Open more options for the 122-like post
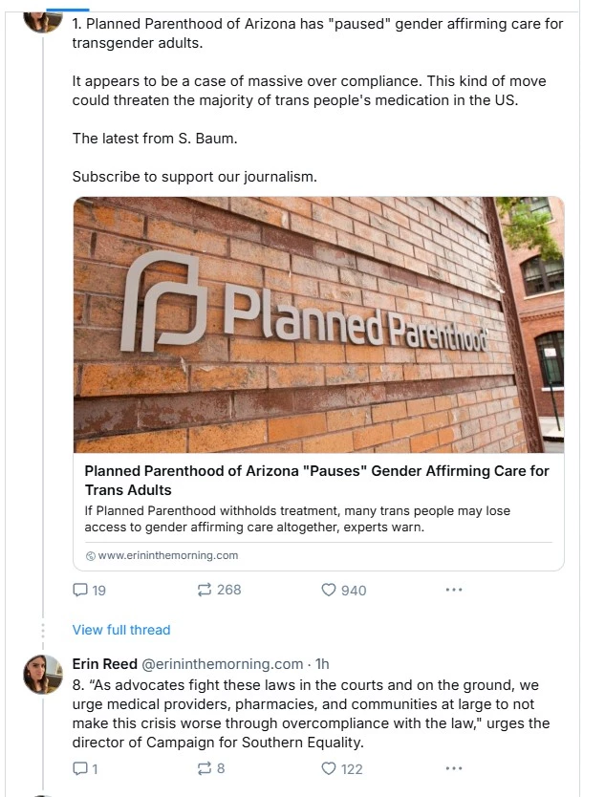The height and width of the screenshot is (797, 605). coord(454,768)
